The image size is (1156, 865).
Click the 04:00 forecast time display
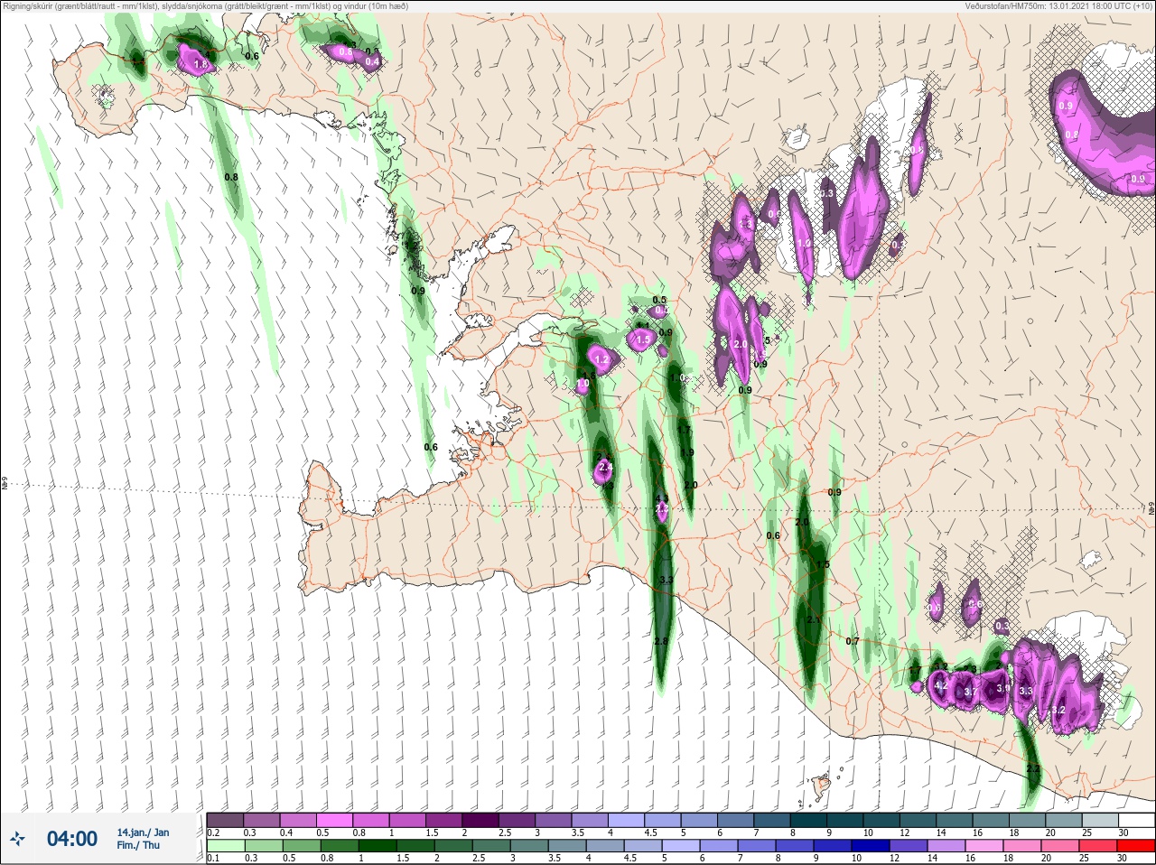[72, 839]
